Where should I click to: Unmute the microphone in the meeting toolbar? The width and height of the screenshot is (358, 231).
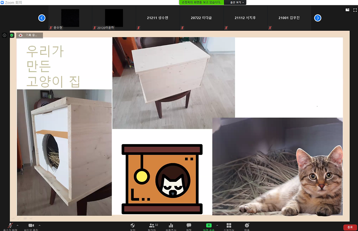click(x=10, y=226)
